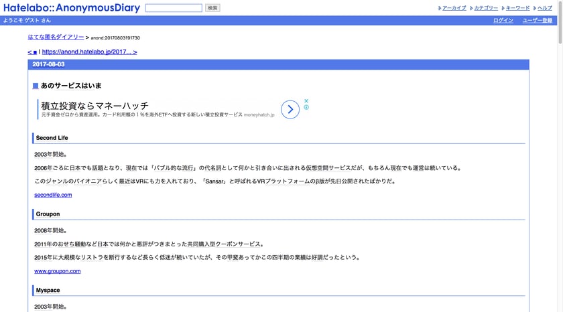Open the カテゴリー category link
This screenshot has height=312, width=563.
click(486, 8)
